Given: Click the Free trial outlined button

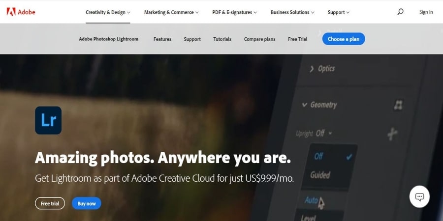Looking at the screenshot, I should click(x=50, y=203).
